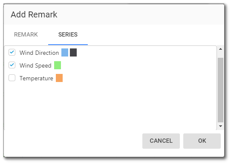Click the green Wind Speed swatch
231x164 pixels.
(x=58, y=65)
